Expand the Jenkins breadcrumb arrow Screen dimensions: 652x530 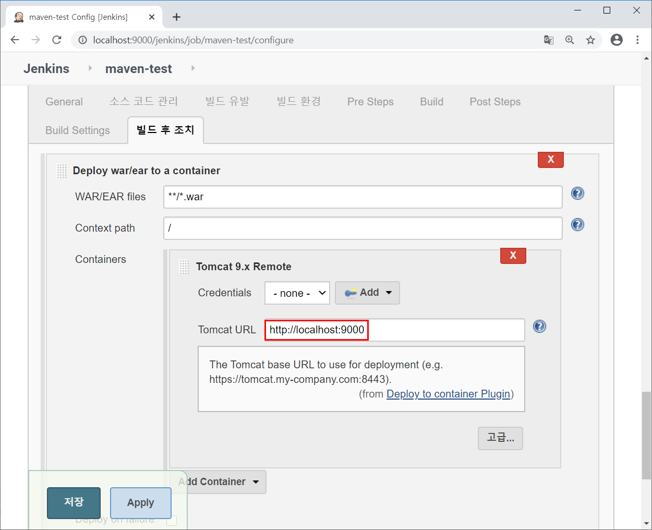pos(90,68)
